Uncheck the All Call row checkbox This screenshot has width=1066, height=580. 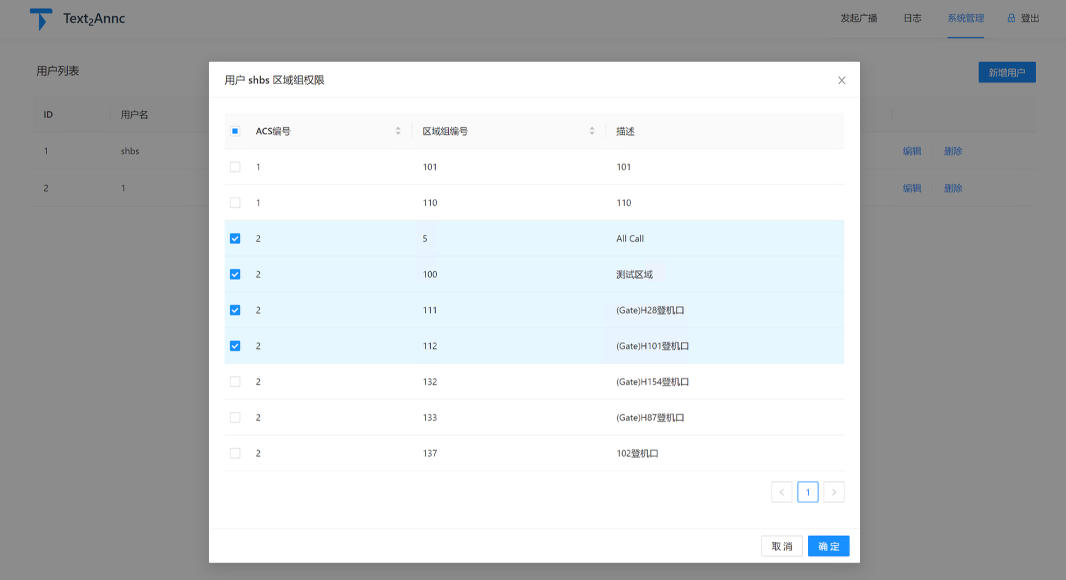pos(235,239)
